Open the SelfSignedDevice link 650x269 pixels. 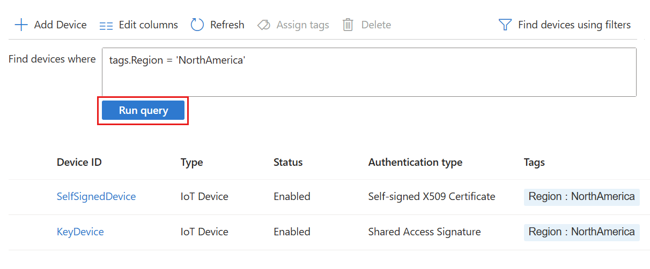tap(96, 196)
